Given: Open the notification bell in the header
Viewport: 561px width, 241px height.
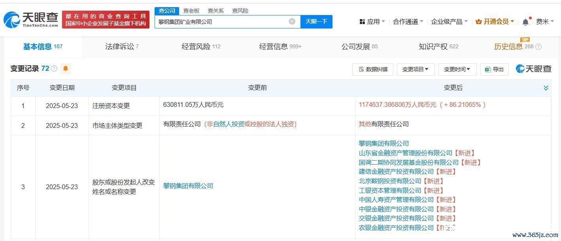Looking at the screenshot, I should (525, 22).
